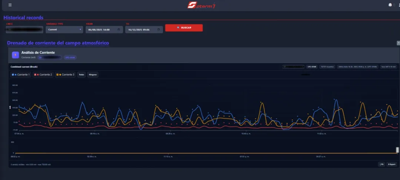
Task: Open the Variable Type dropdown
Action: [x=64, y=30]
